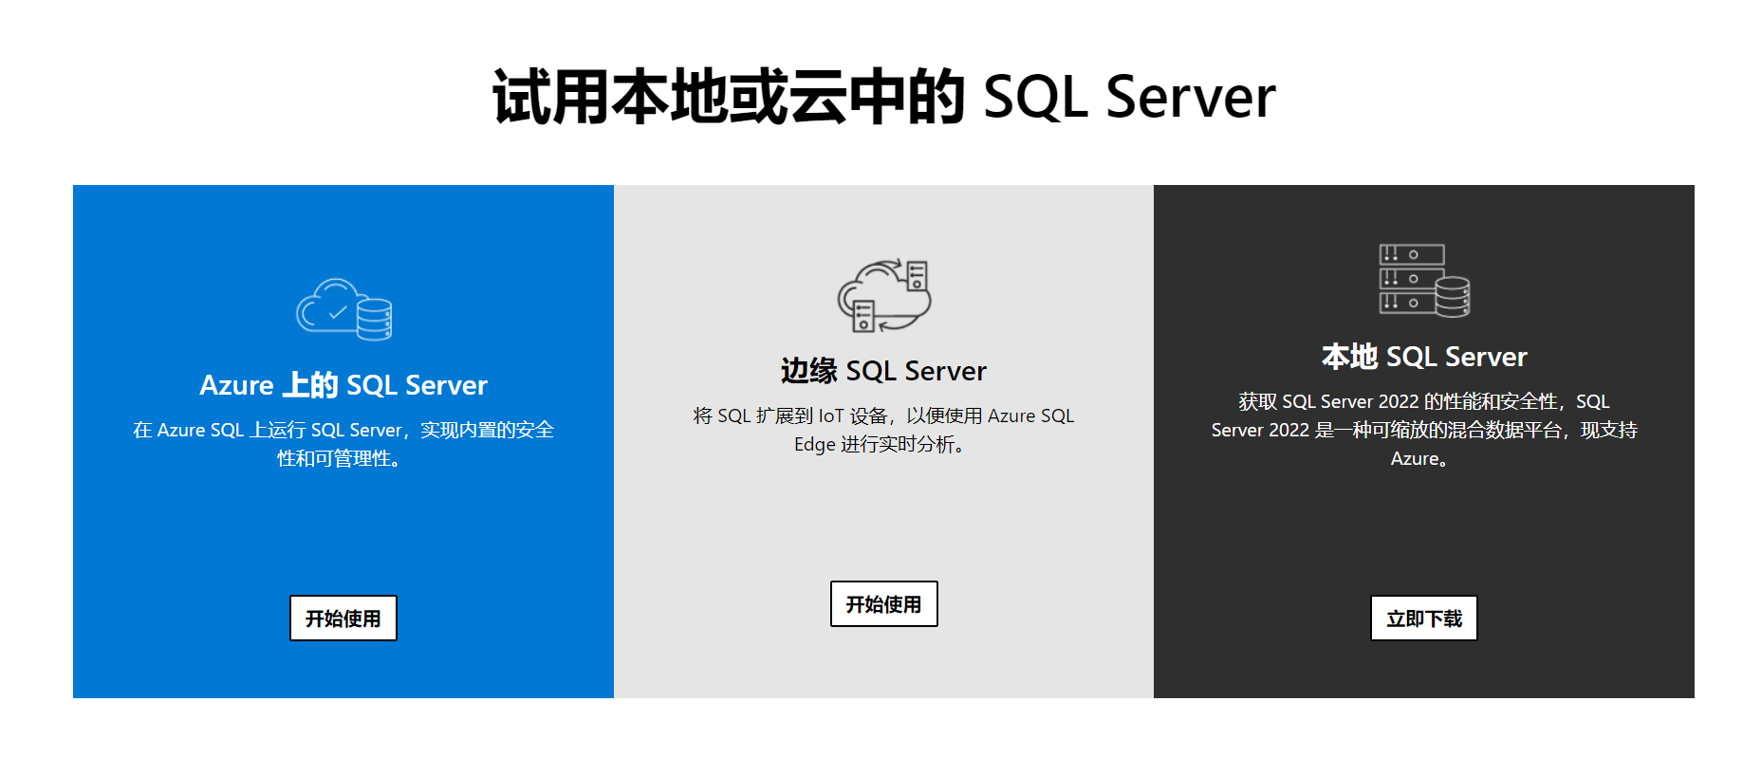Click the Azure cloud database icon

tap(343, 309)
